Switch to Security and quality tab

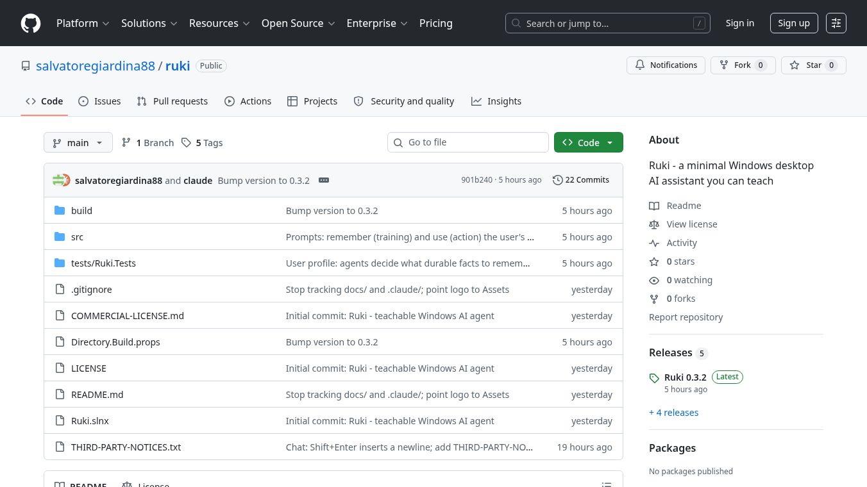click(404, 101)
